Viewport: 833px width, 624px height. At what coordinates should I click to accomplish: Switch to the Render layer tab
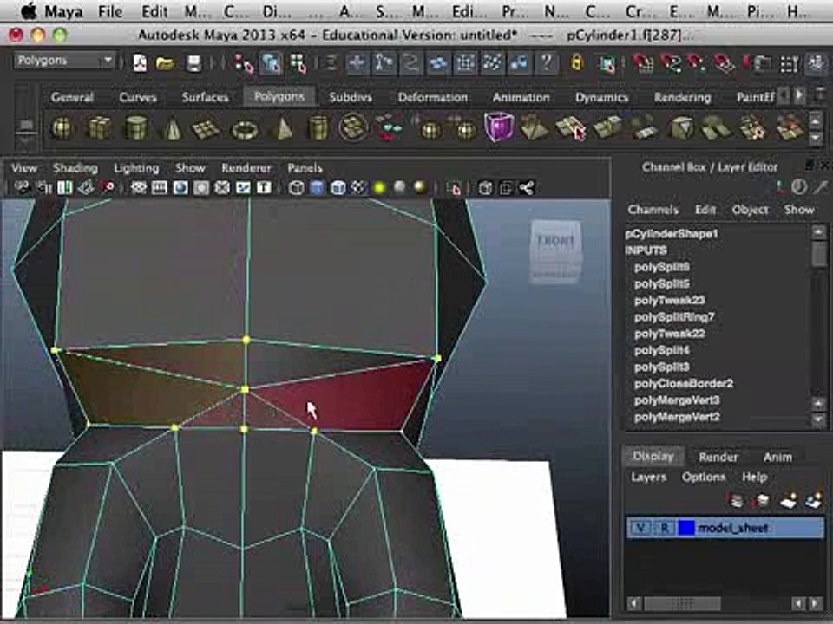[718, 457]
